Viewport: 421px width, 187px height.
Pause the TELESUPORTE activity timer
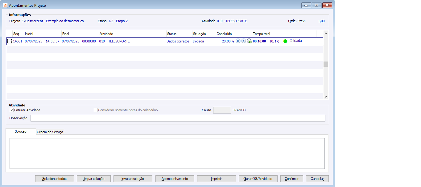238,41
